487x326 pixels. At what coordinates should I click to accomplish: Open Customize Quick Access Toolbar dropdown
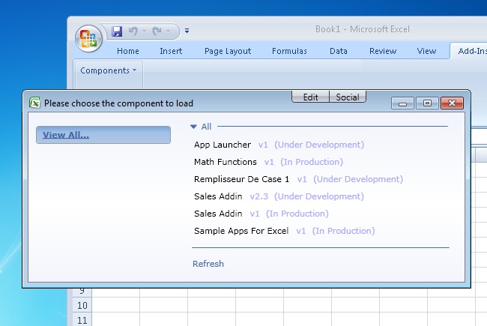point(187,31)
